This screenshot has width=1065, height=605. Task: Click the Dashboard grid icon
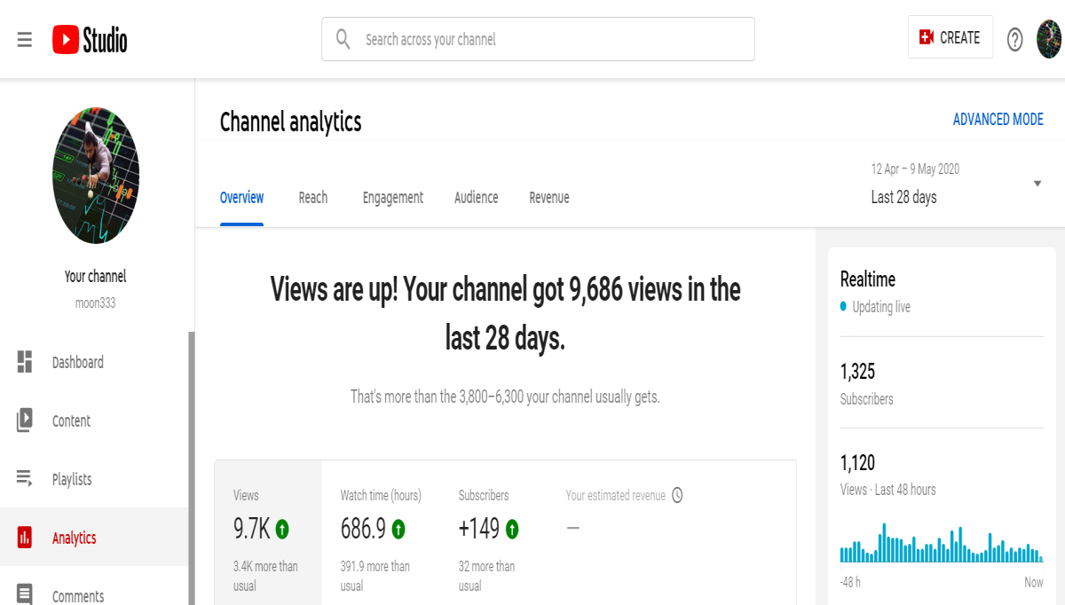click(x=25, y=362)
